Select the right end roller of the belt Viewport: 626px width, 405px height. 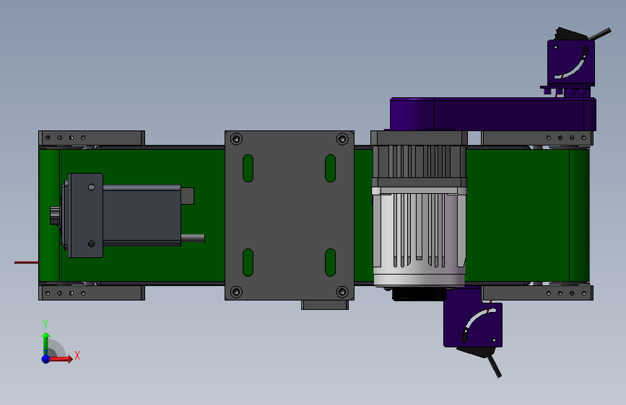click(x=580, y=215)
